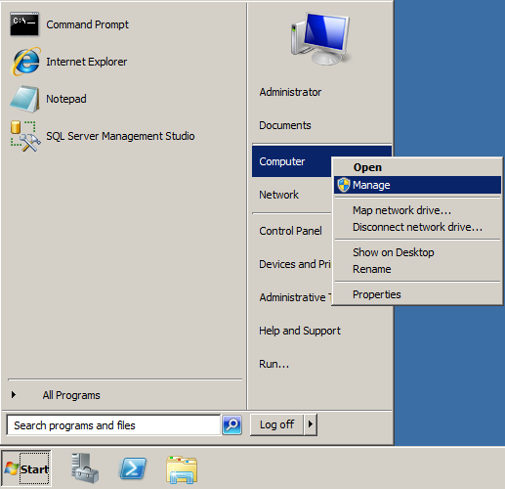Open Control Panel
The height and width of the screenshot is (489, 505).
tap(290, 231)
